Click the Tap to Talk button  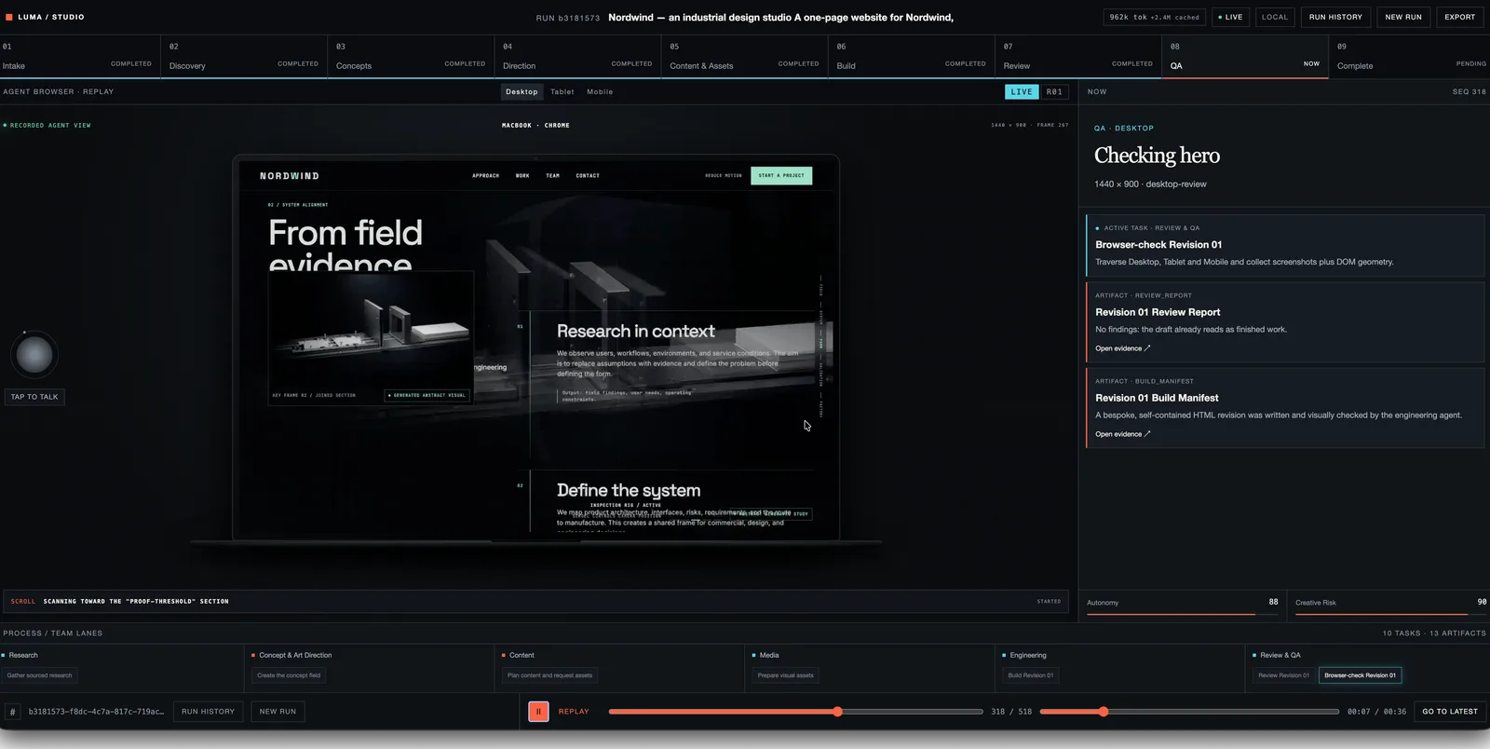[34, 397]
